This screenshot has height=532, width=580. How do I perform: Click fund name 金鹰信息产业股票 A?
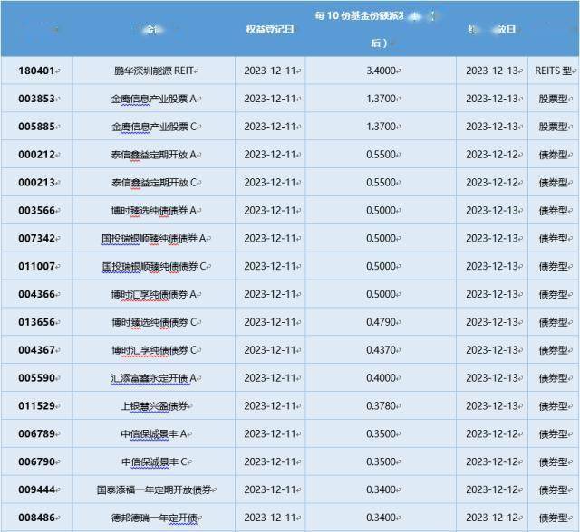tap(154, 99)
